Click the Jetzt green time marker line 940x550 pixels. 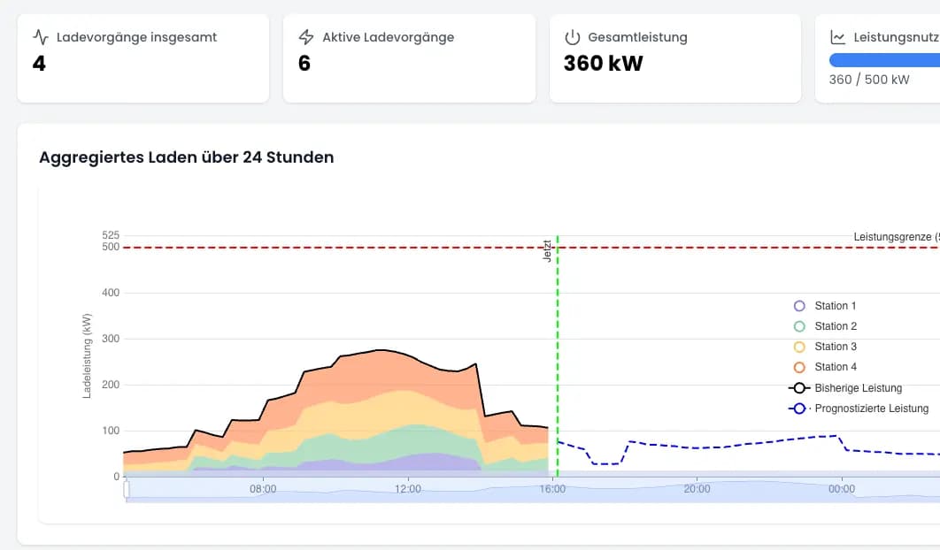(x=558, y=355)
